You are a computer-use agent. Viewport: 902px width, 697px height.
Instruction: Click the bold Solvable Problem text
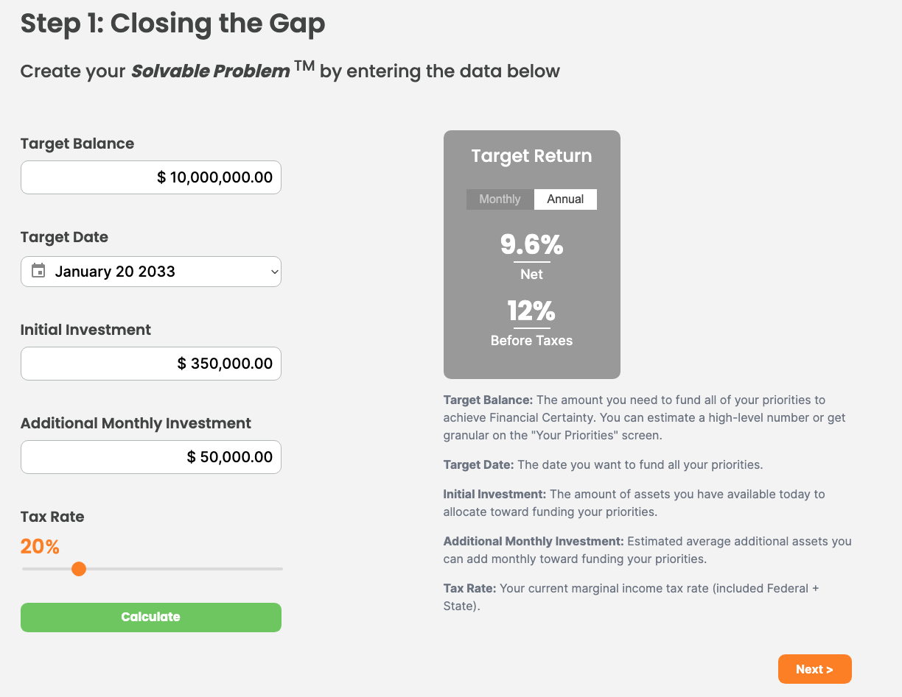click(x=210, y=71)
